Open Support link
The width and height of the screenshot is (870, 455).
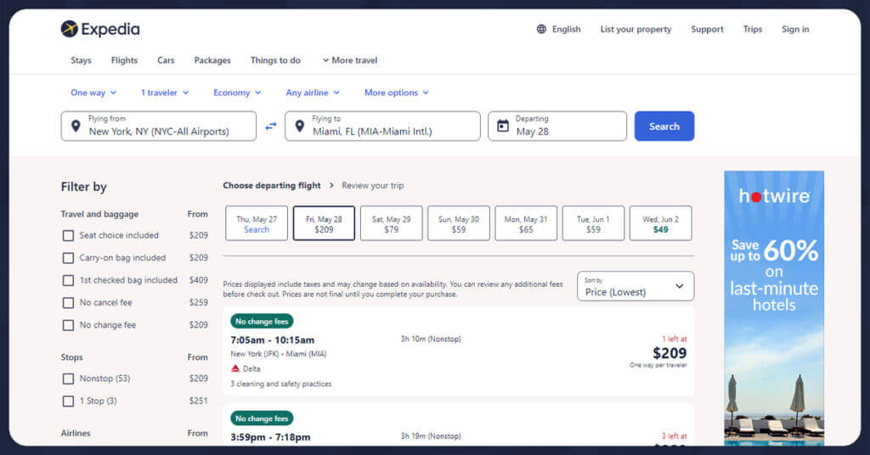707,29
